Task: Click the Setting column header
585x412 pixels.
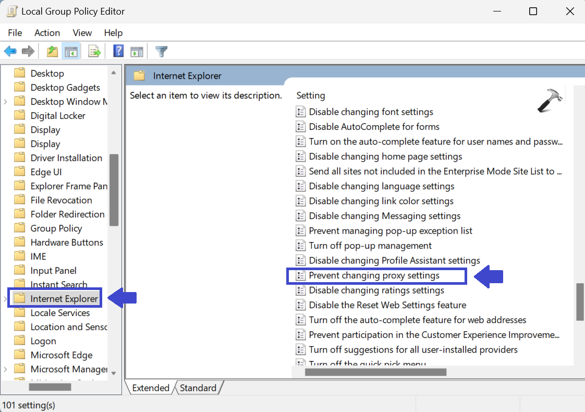Action: [x=311, y=95]
